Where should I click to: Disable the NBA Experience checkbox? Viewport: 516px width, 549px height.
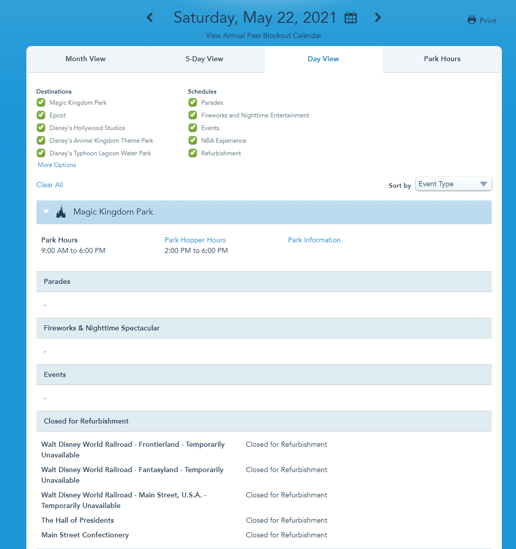pos(193,141)
